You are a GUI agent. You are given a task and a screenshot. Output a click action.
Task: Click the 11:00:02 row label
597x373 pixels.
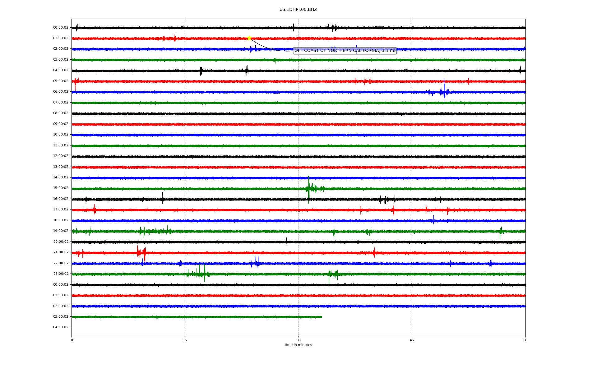click(x=61, y=145)
